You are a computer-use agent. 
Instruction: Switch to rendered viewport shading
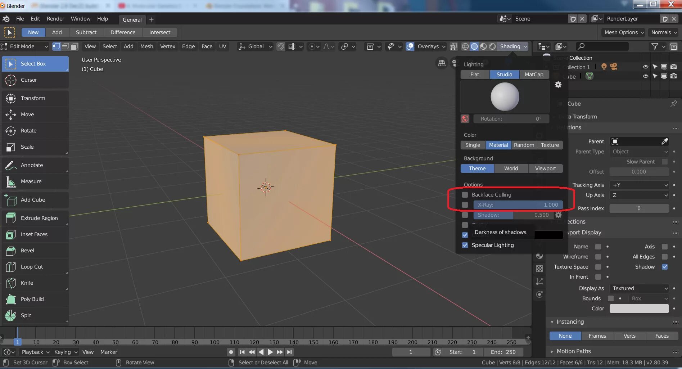click(x=492, y=46)
